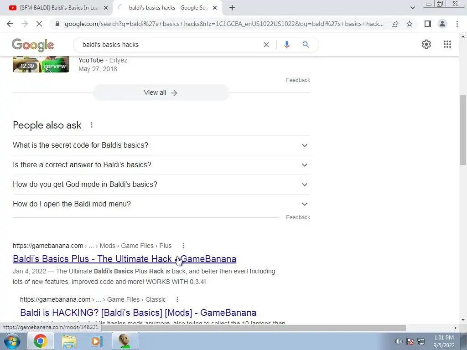The image size is (467, 350).
Task: Open Windows Media Player from taskbar
Action: coord(96,341)
